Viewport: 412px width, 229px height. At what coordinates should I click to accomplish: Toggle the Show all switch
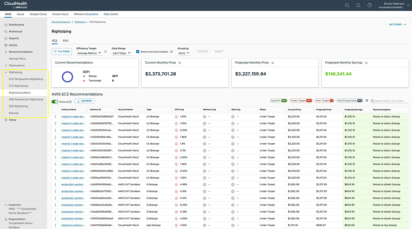(55, 102)
